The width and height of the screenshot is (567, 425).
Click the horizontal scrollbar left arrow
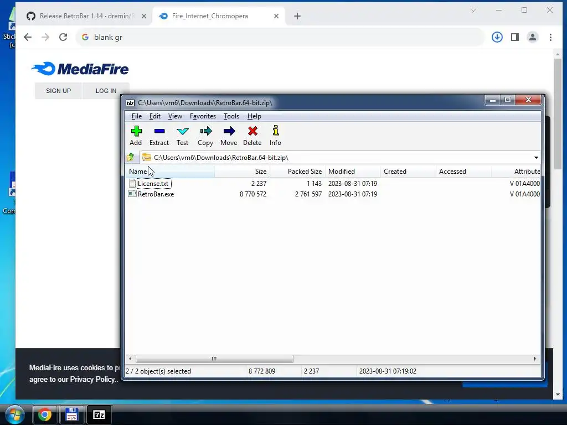[130, 359]
